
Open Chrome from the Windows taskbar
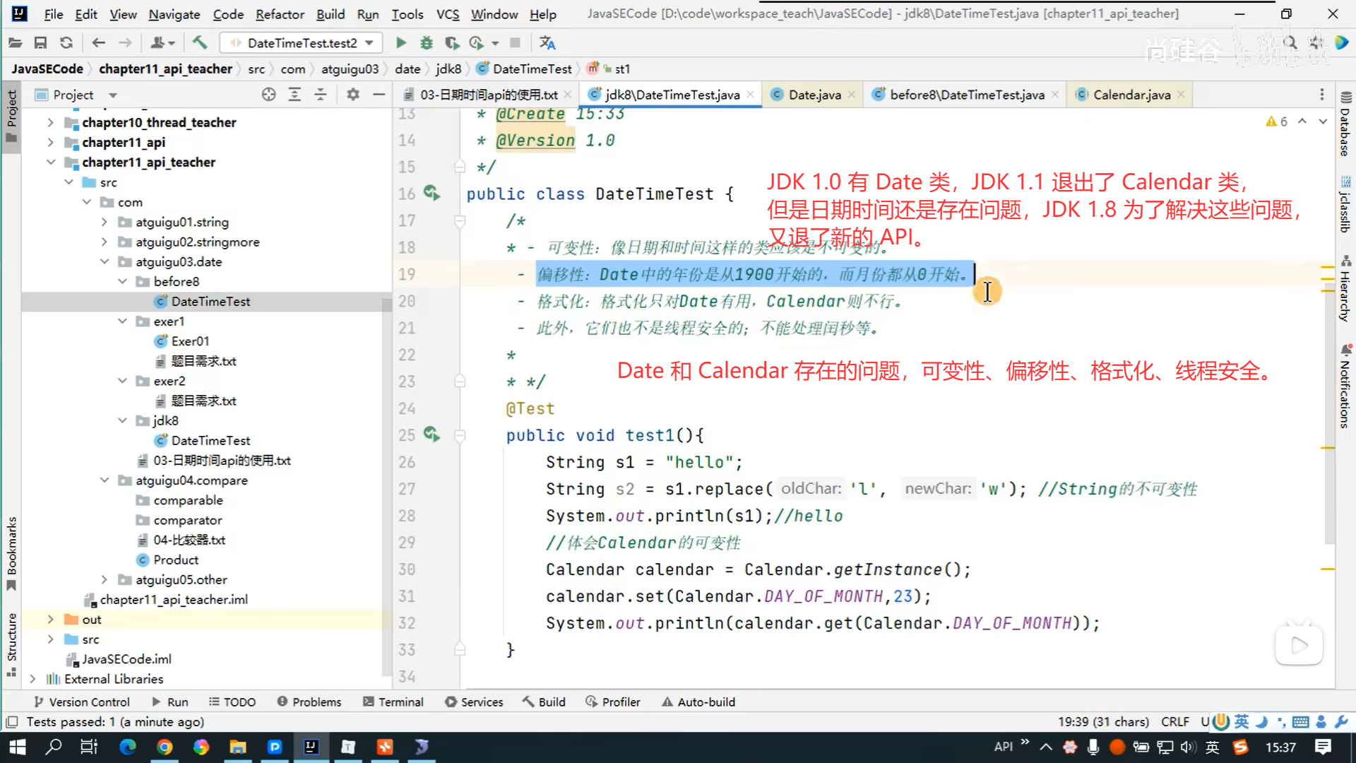tap(165, 747)
